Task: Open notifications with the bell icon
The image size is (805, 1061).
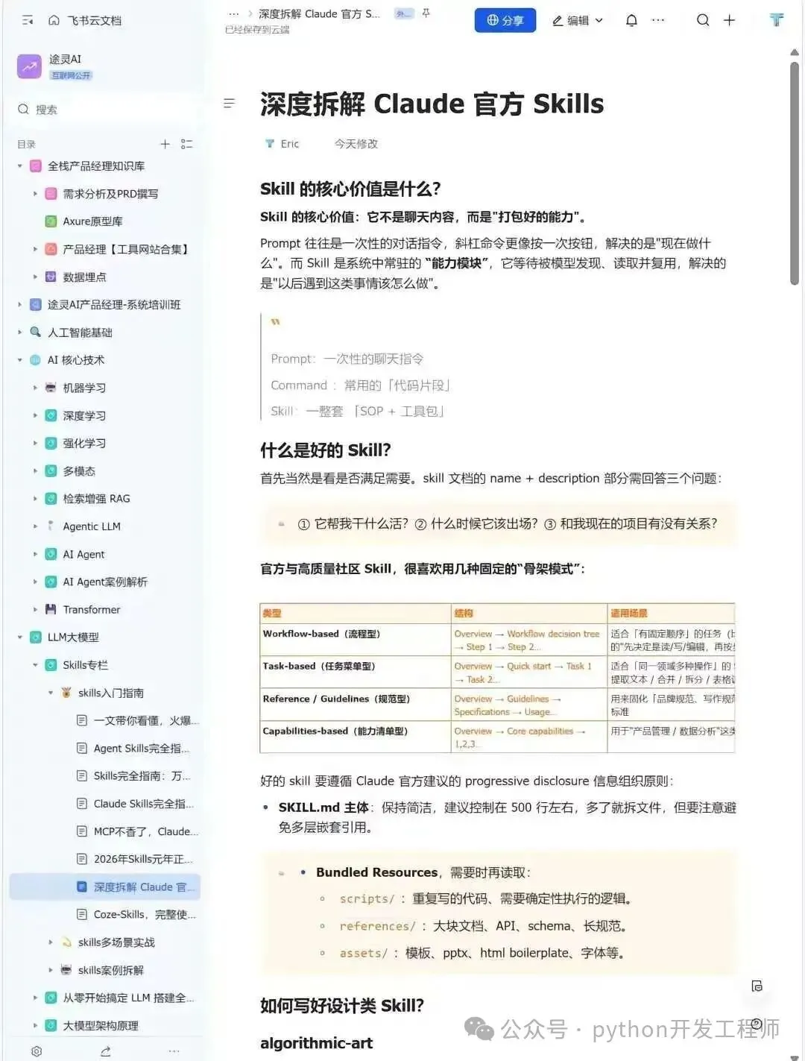Action: point(631,20)
